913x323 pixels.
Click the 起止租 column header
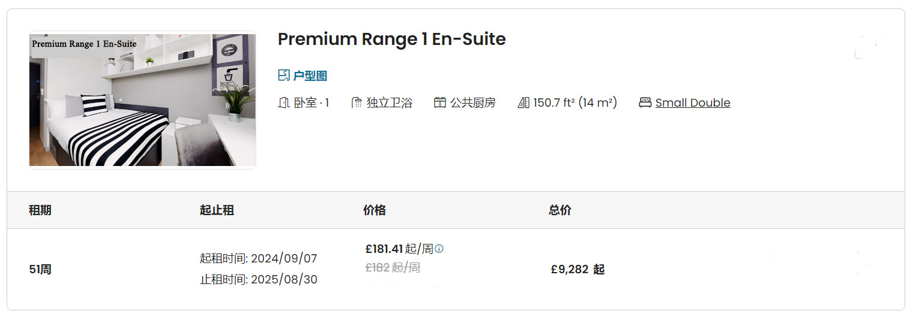(217, 210)
